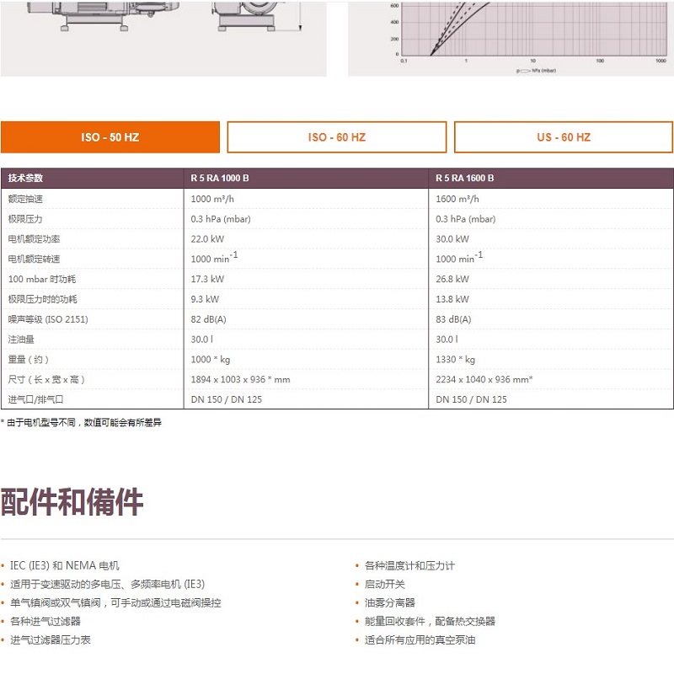Click the 进气过滤器压力表 list item
Viewport: 674px width, 674px height.
pyautogui.click(x=51, y=640)
